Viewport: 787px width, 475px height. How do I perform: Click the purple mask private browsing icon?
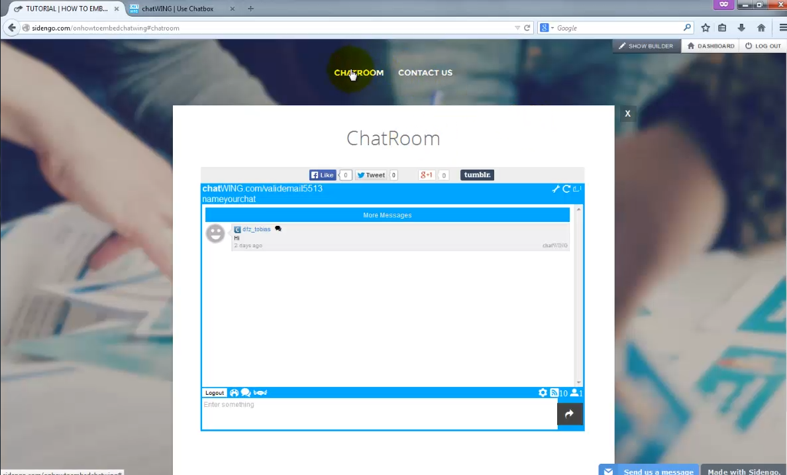pyautogui.click(x=723, y=5)
